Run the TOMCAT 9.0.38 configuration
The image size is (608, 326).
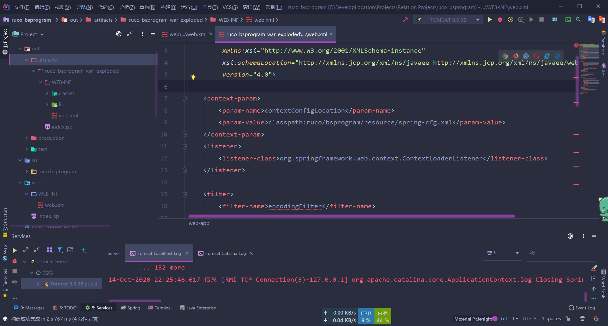[490, 20]
